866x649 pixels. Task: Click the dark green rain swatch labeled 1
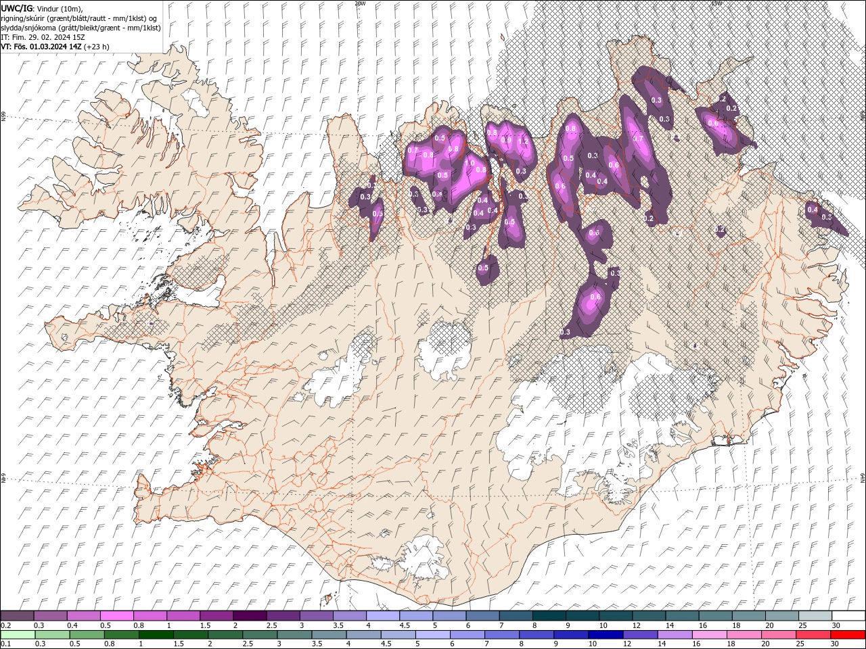(x=156, y=635)
